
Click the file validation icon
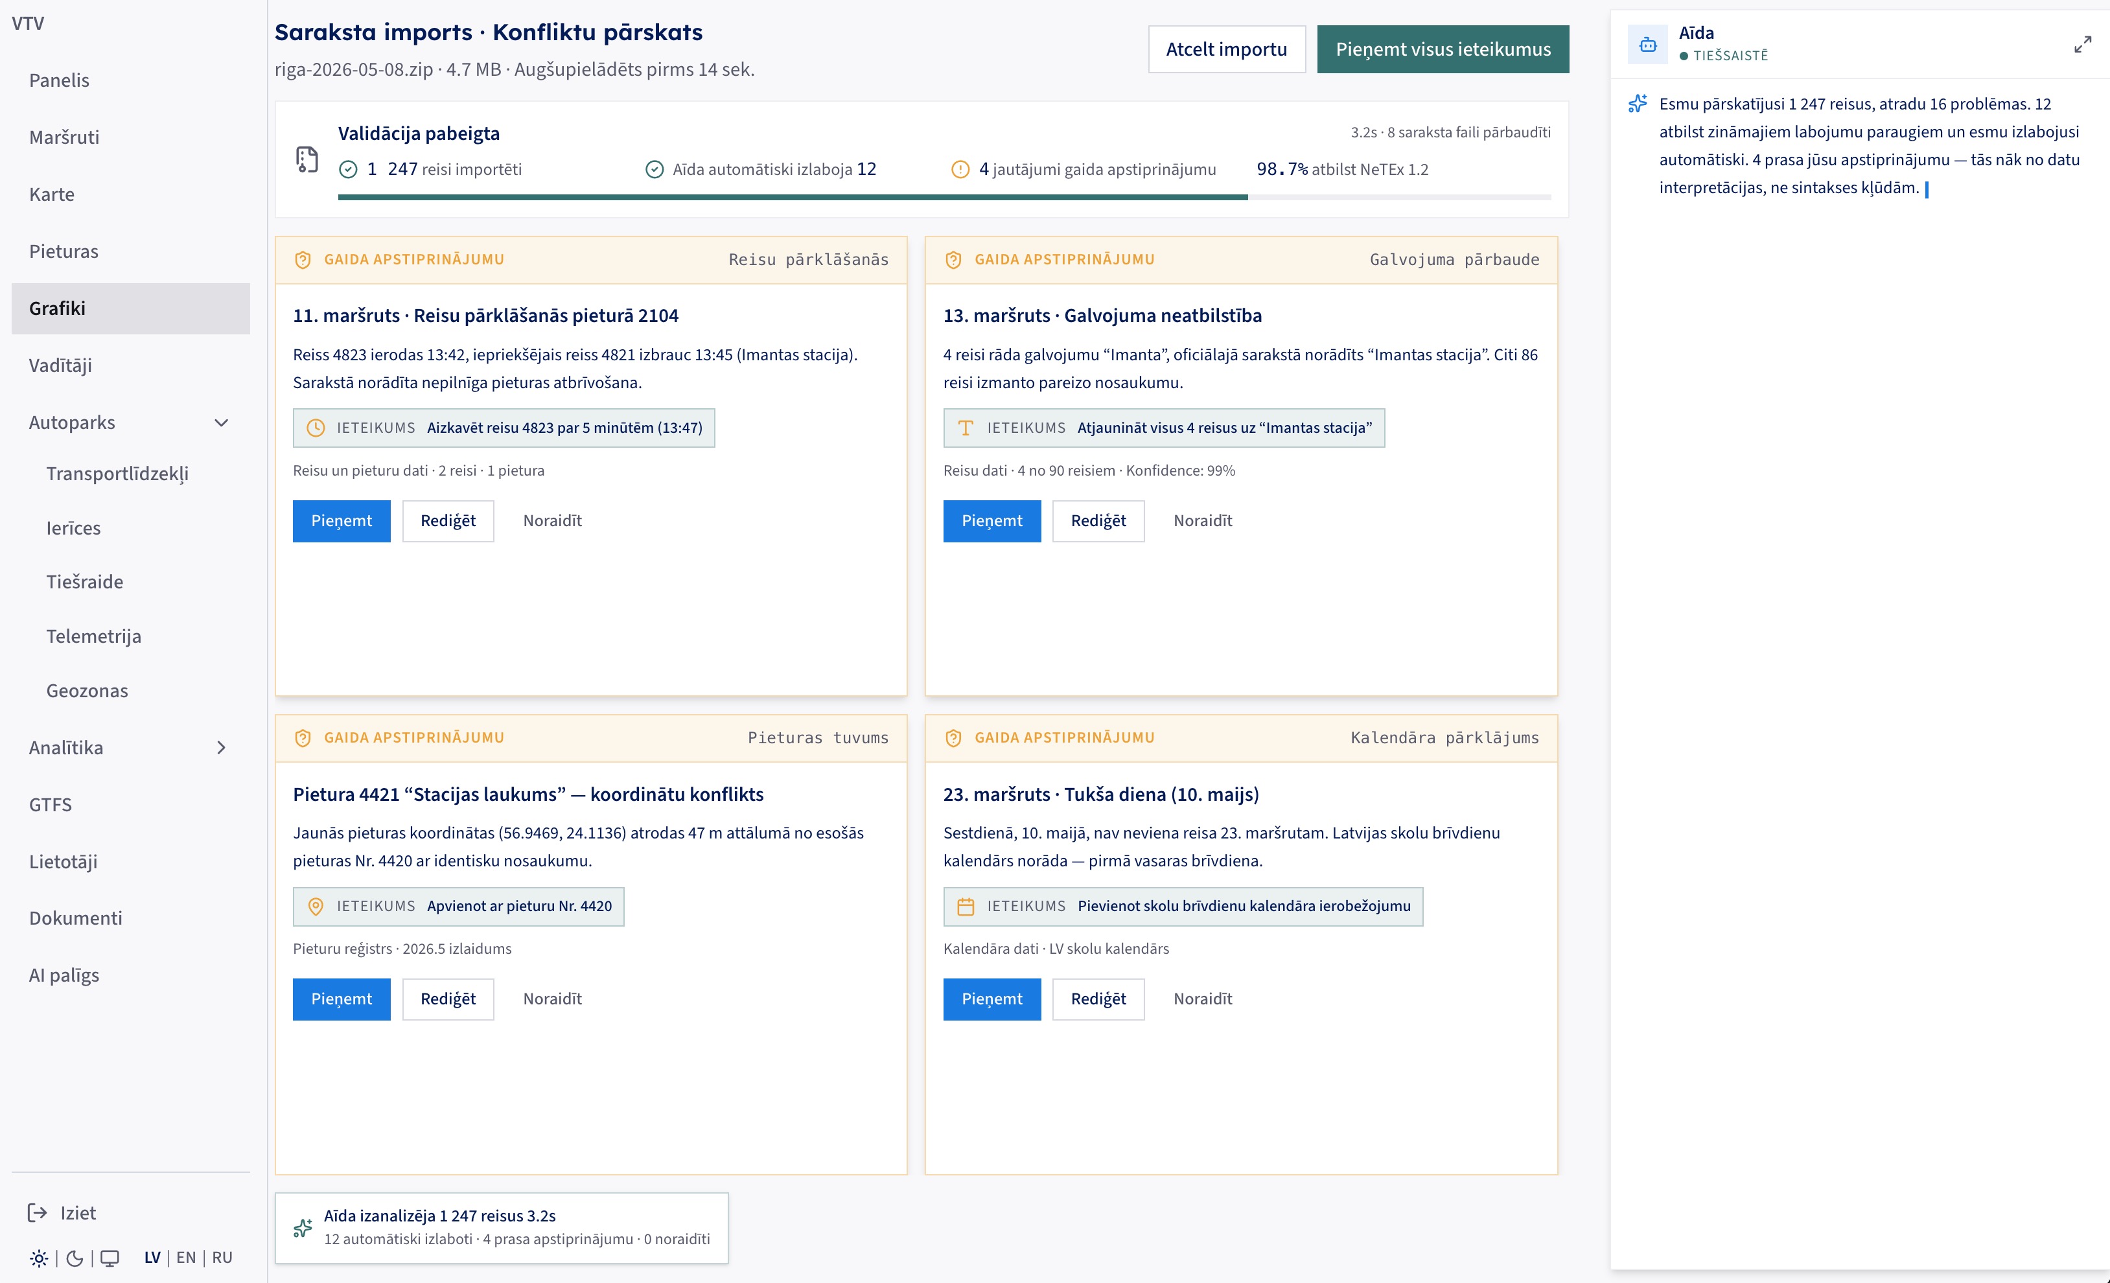pyautogui.click(x=307, y=159)
